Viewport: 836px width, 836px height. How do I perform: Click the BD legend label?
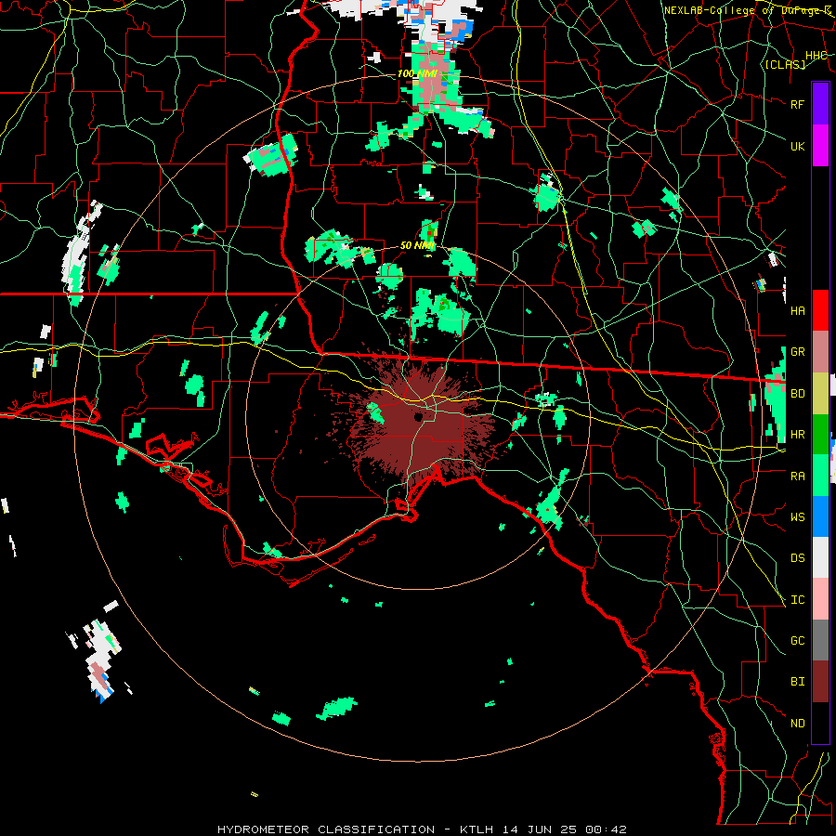(797, 394)
